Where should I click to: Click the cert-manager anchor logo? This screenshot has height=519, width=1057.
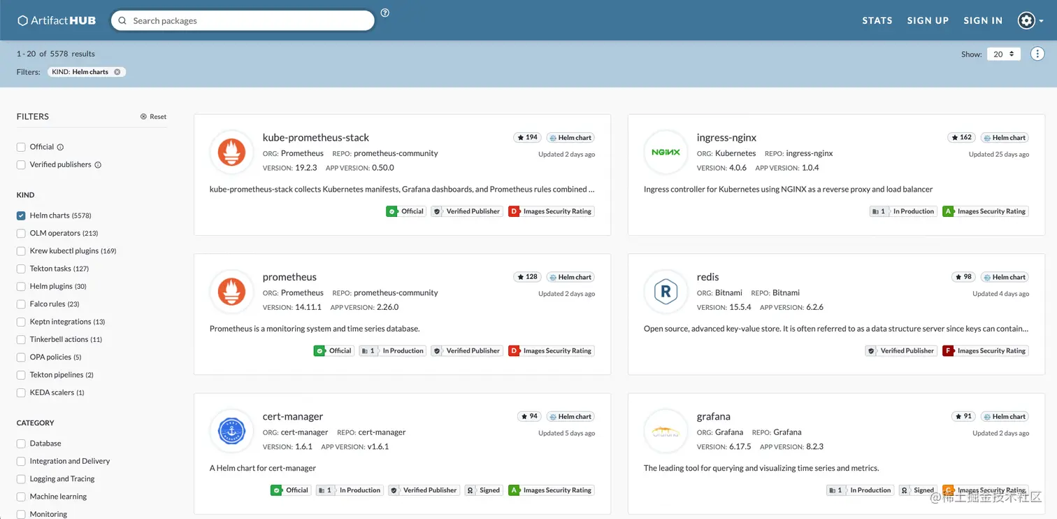231,431
